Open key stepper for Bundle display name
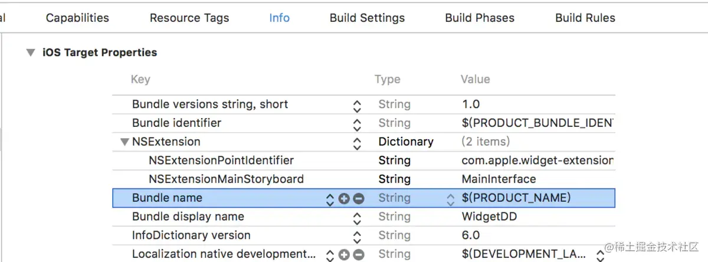 pos(357,218)
